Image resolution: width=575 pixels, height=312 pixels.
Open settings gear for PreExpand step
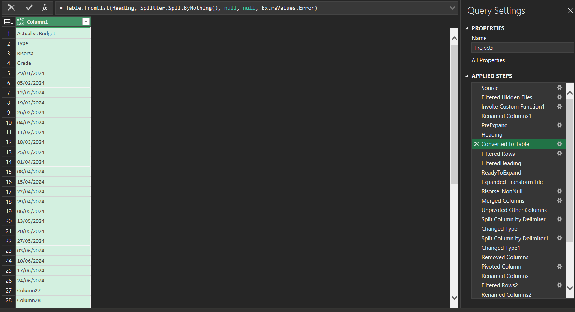click(x=560, y=125)
